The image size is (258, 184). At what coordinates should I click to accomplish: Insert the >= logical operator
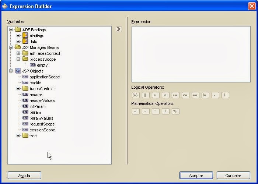click(x=175, y=95)
